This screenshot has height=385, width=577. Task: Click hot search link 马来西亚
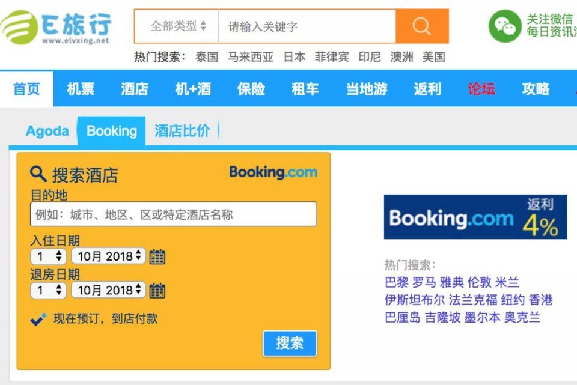tap(250, 57)
